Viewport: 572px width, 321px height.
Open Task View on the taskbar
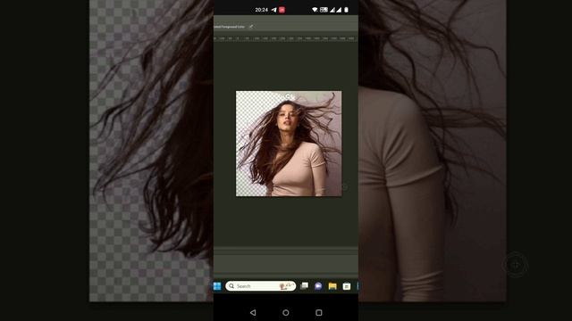click(x=304, y=286)
